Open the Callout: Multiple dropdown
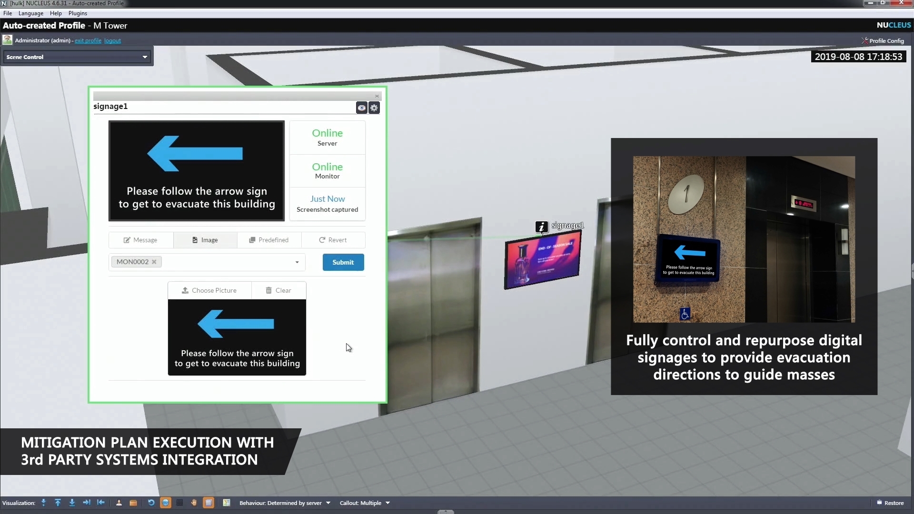Screen dimensions: 914x514 pos(365,503)
